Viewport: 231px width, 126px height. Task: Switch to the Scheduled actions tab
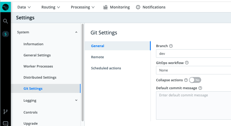pos(106,68)
